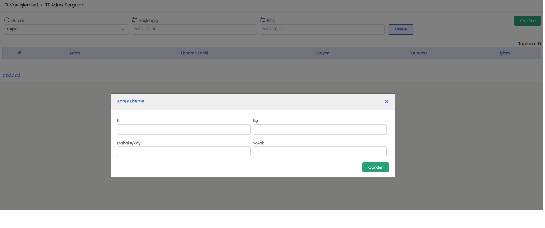Image resolution: width=545 pixels, height=228 pixels.
Task: Click the Yeni Ekle button
Action: click(x=527, y=21)
